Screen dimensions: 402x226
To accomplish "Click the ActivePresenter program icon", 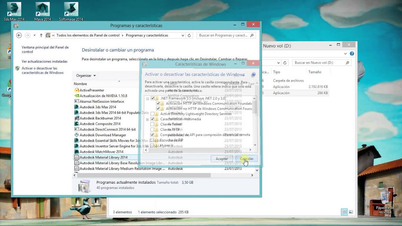I will tap(77, 90).
